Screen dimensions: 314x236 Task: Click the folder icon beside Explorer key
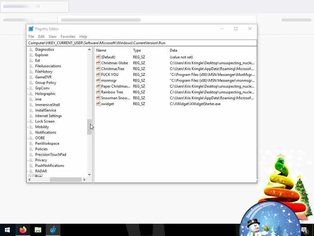(x=31, y=55)
